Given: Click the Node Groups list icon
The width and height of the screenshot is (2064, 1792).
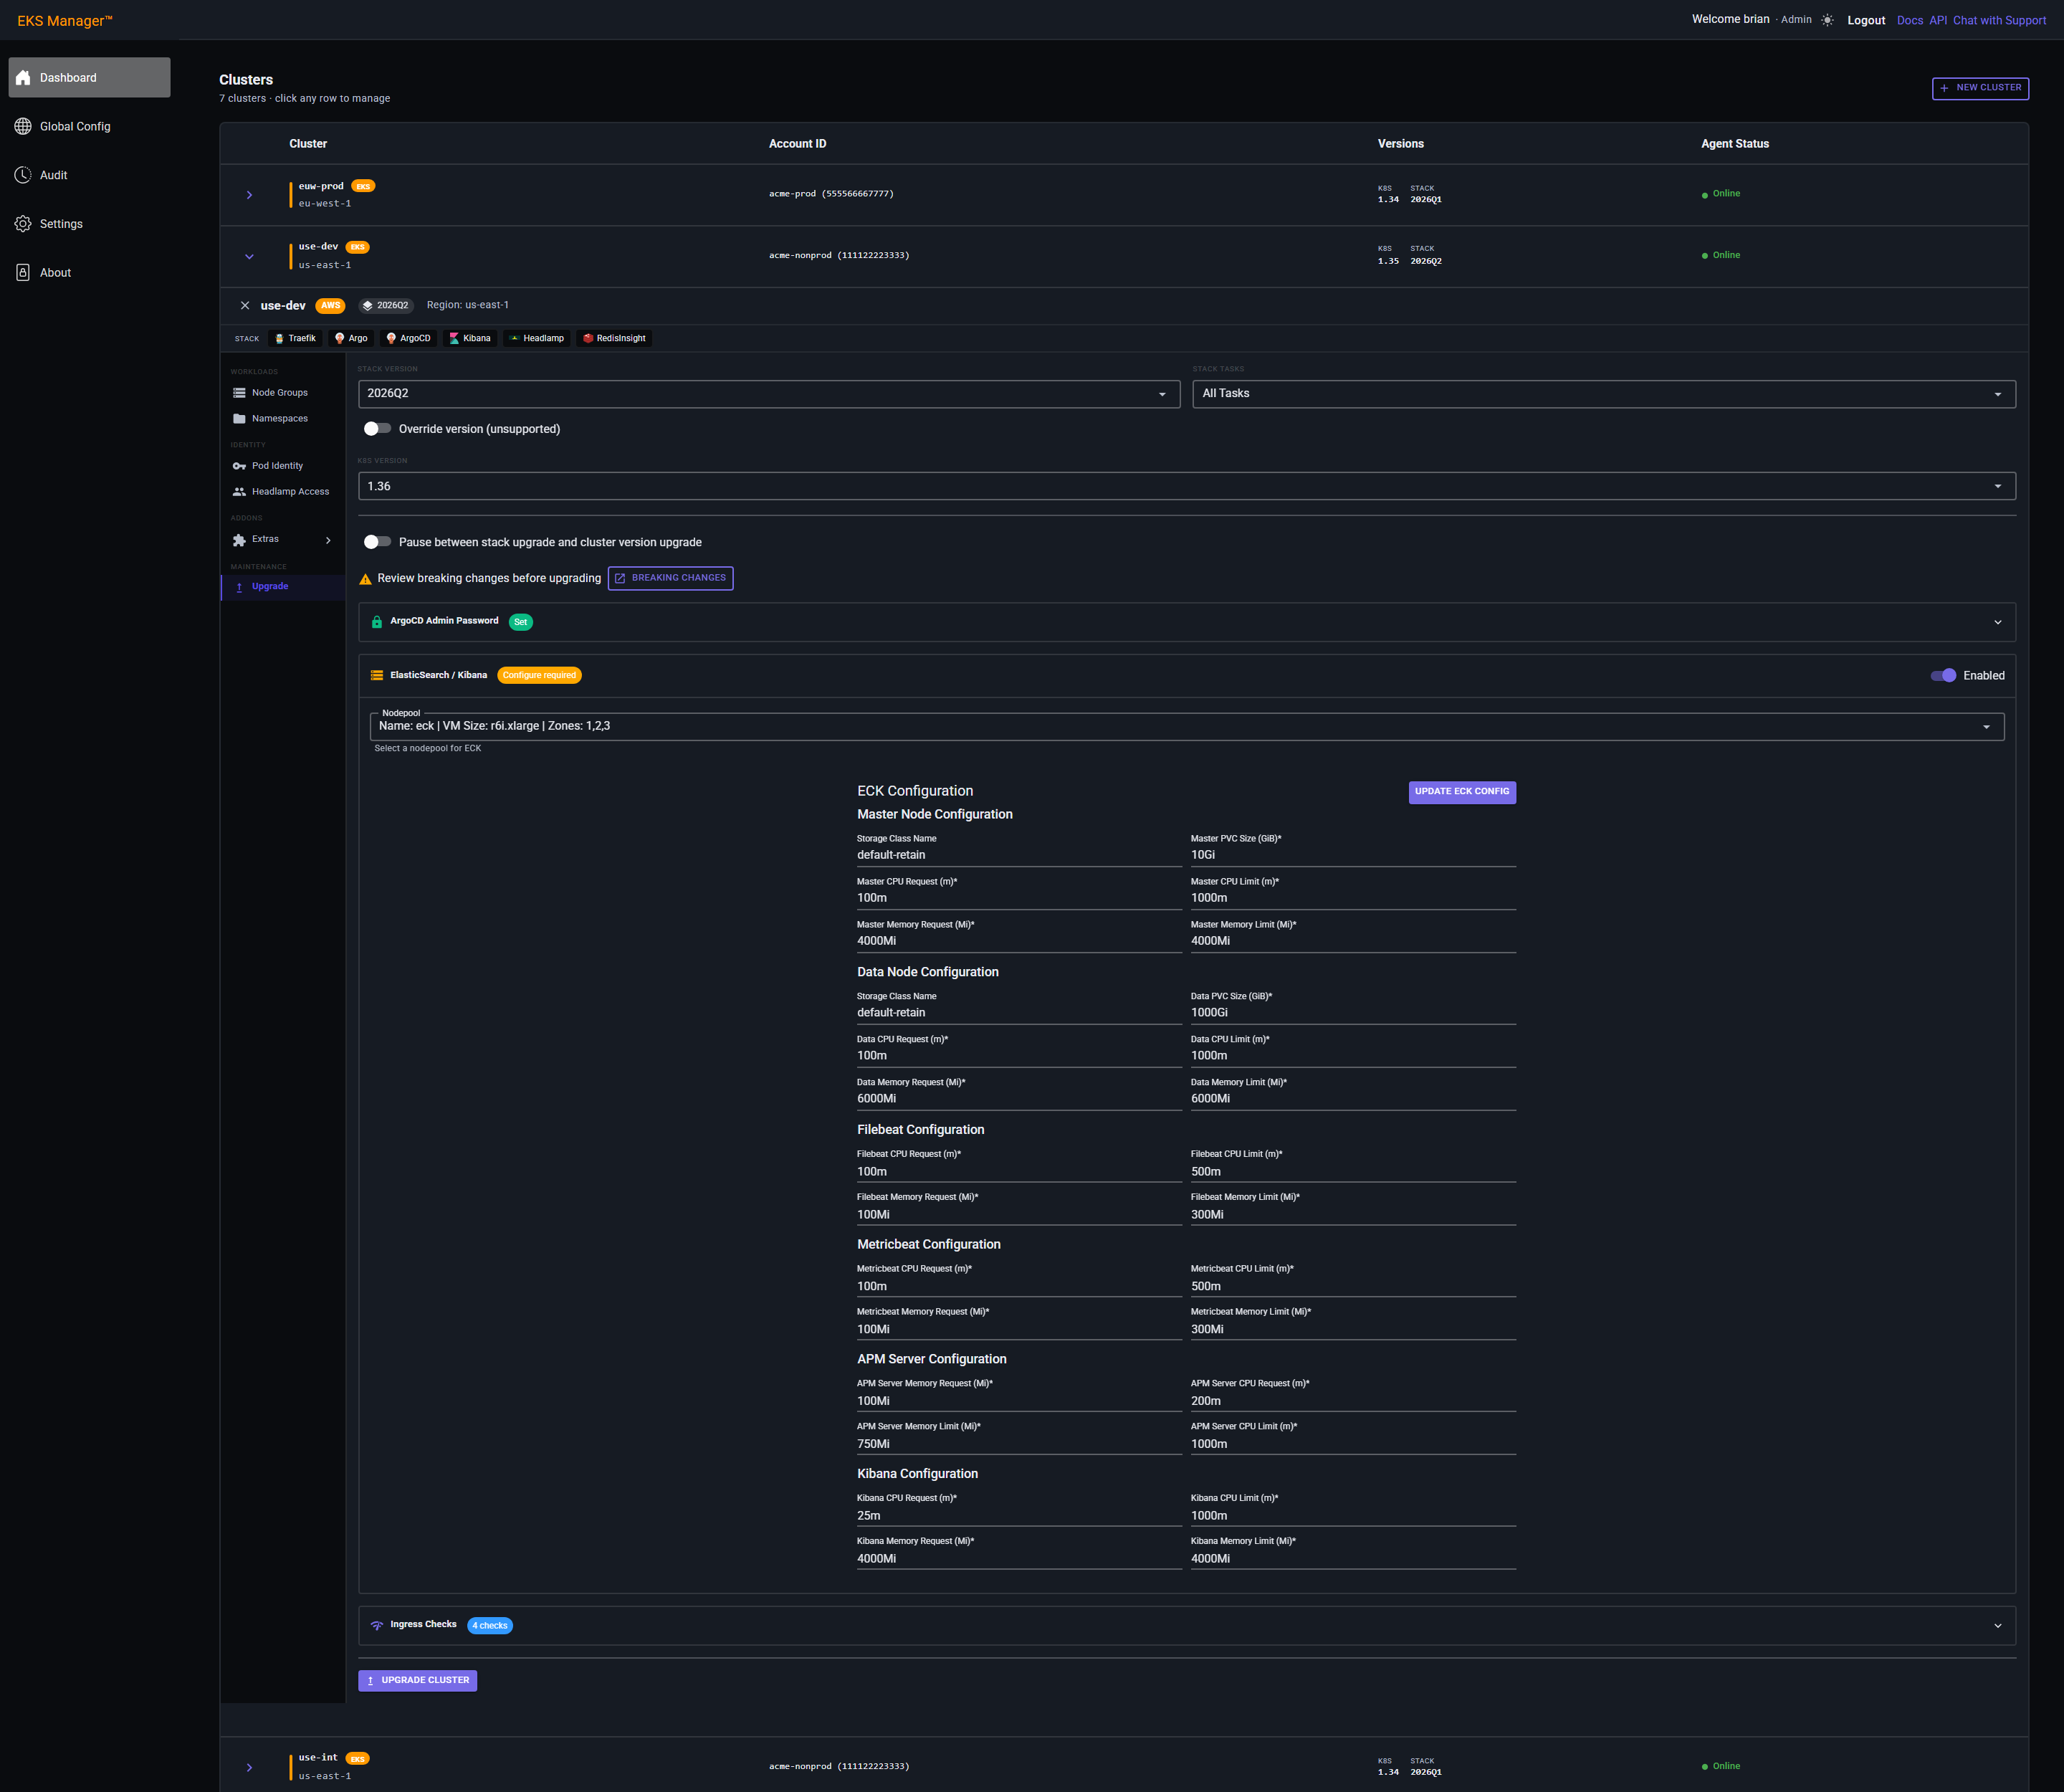Looking at the screenshot, I should pos(239,393).
